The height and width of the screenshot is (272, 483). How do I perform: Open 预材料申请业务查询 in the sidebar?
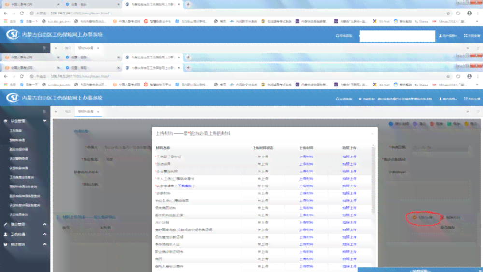pos(23,186)
